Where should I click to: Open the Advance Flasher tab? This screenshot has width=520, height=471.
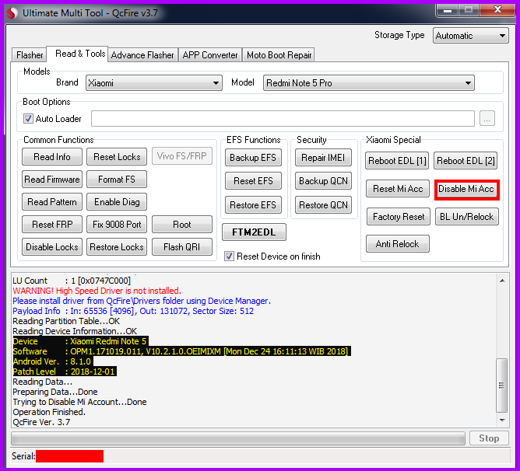point(142,55)
